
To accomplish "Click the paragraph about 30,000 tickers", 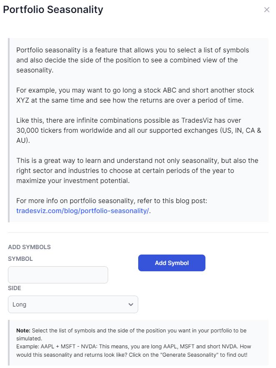I will (x=139, y=130).
